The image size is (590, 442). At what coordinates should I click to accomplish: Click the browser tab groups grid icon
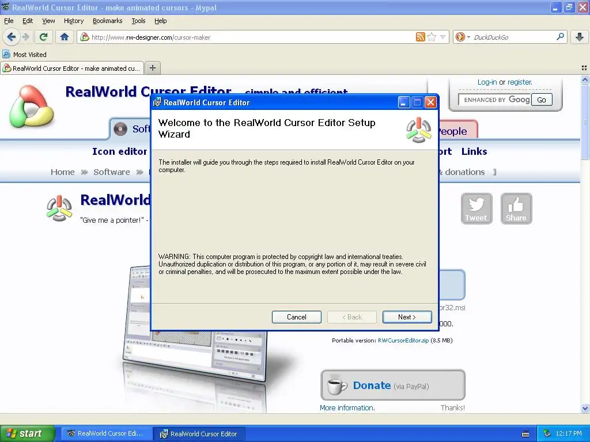(x=584, y=68)
